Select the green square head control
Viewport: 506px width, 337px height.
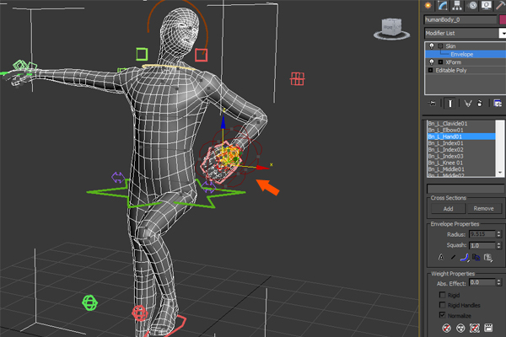[x=142, y=54]
